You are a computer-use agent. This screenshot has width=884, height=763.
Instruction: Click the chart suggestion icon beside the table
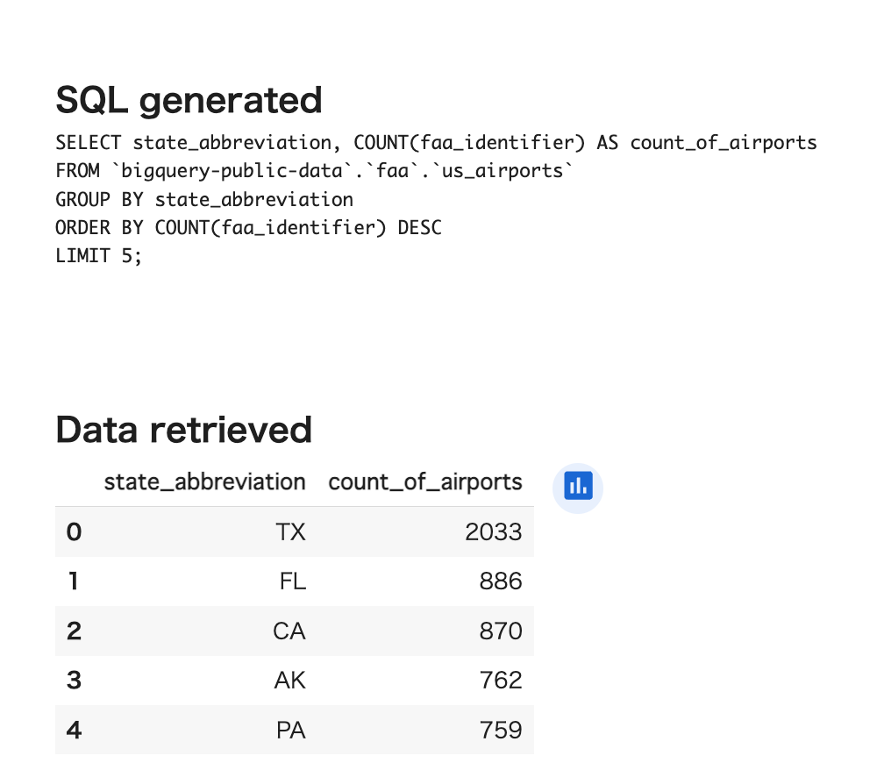click(x=578, y=485)
